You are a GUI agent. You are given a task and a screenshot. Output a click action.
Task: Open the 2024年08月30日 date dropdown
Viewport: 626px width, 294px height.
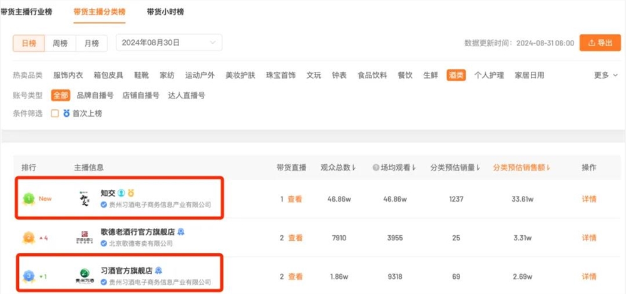click(169, 42)
